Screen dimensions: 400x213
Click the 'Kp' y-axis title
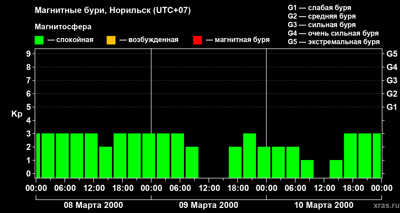(17, 114)
